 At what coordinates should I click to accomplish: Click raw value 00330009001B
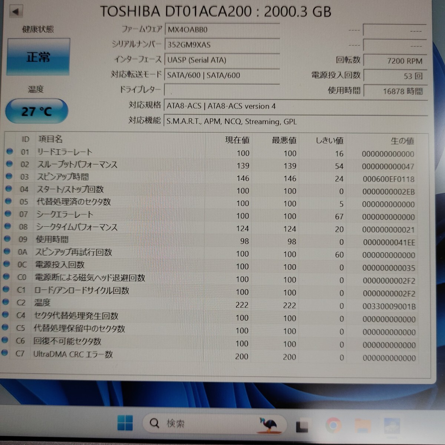click(x=389, y=307)
